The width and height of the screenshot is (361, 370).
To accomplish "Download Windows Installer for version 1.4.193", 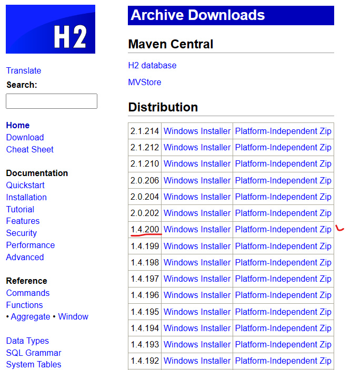I will [x=197, y=344].
